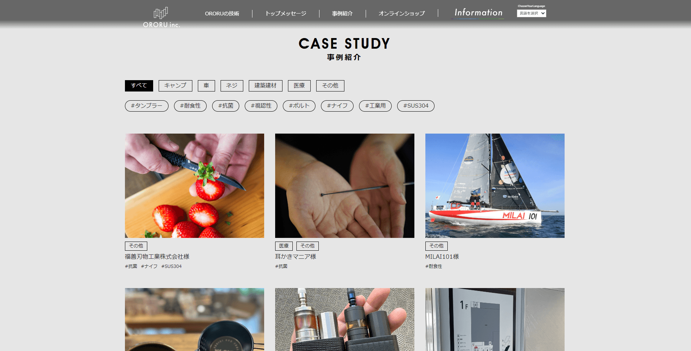Click the #ナイフ tag under 福善刃物工業
The image size is (691, 351).
pyautogui.click(x=149, y=266)
